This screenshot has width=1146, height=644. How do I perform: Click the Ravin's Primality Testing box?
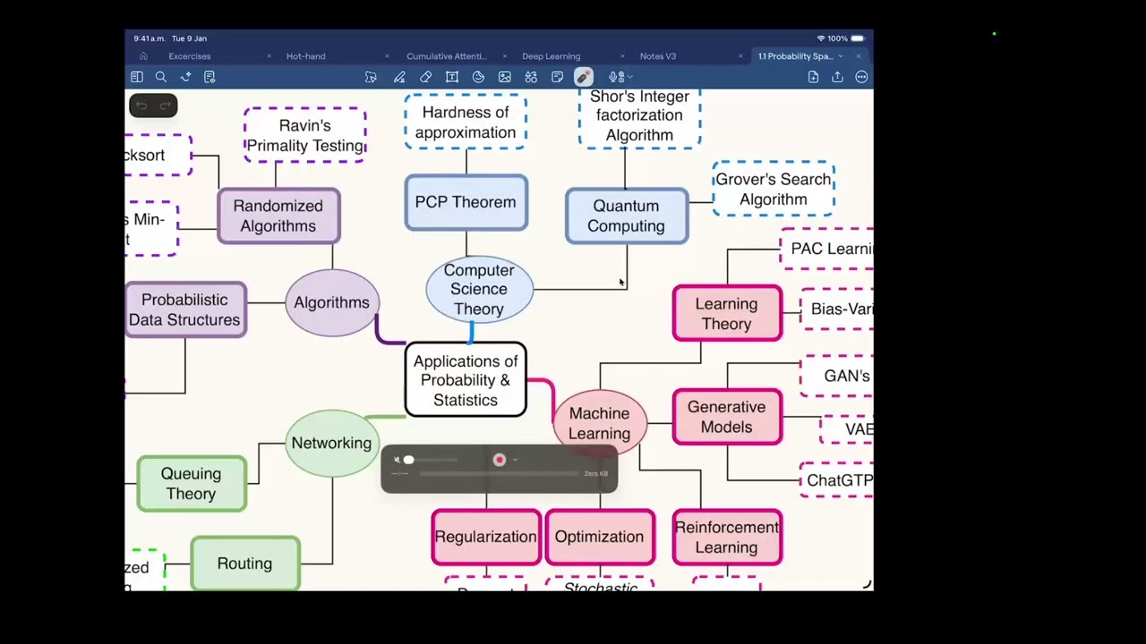coord(305,135)
